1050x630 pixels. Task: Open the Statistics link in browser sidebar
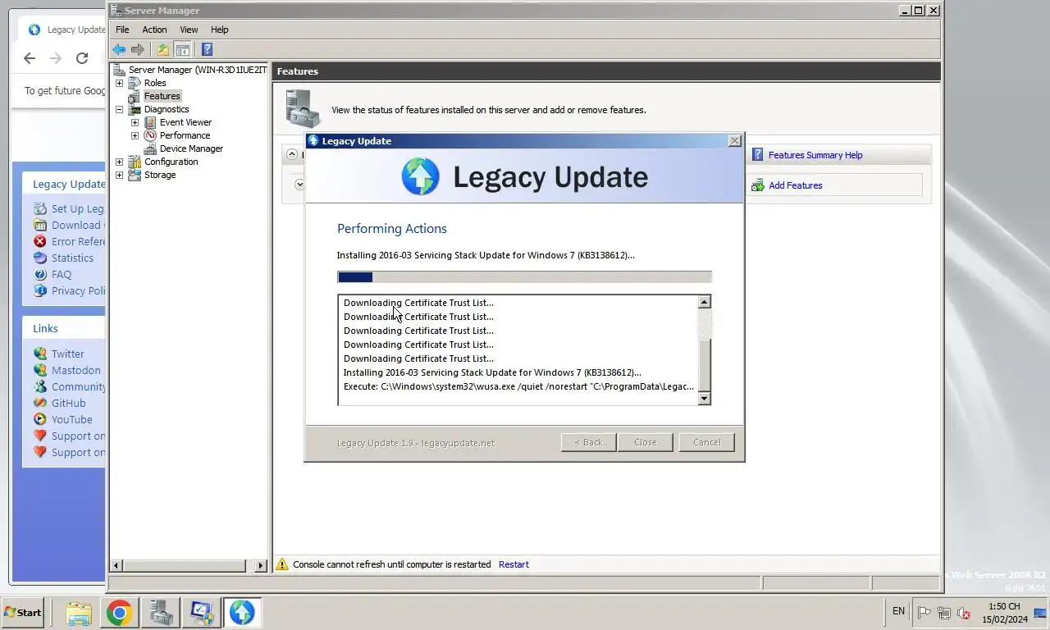coord(72,258)
